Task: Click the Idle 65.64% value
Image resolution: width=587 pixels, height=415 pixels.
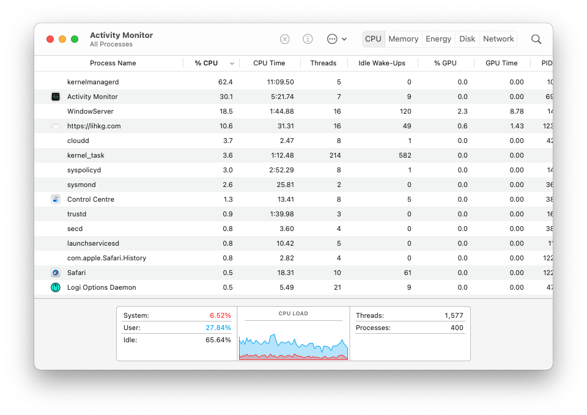Action: 218,340
